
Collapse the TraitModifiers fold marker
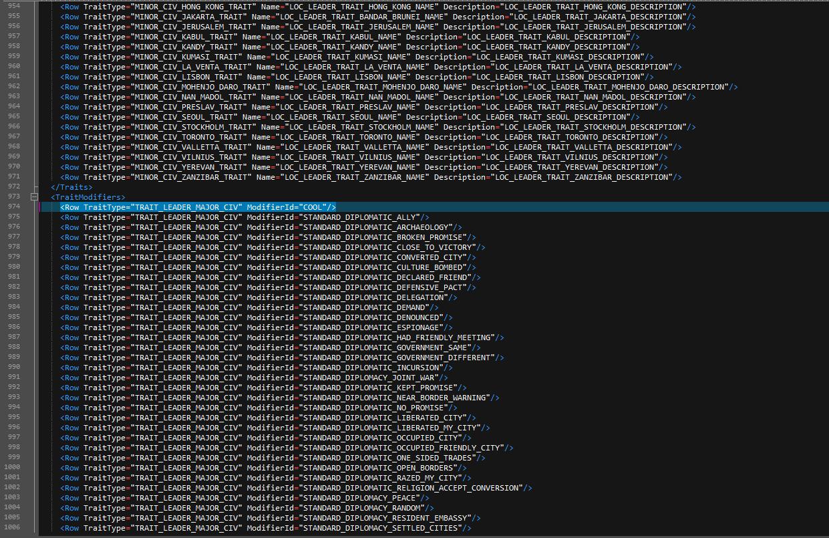(x=33, y=197)
